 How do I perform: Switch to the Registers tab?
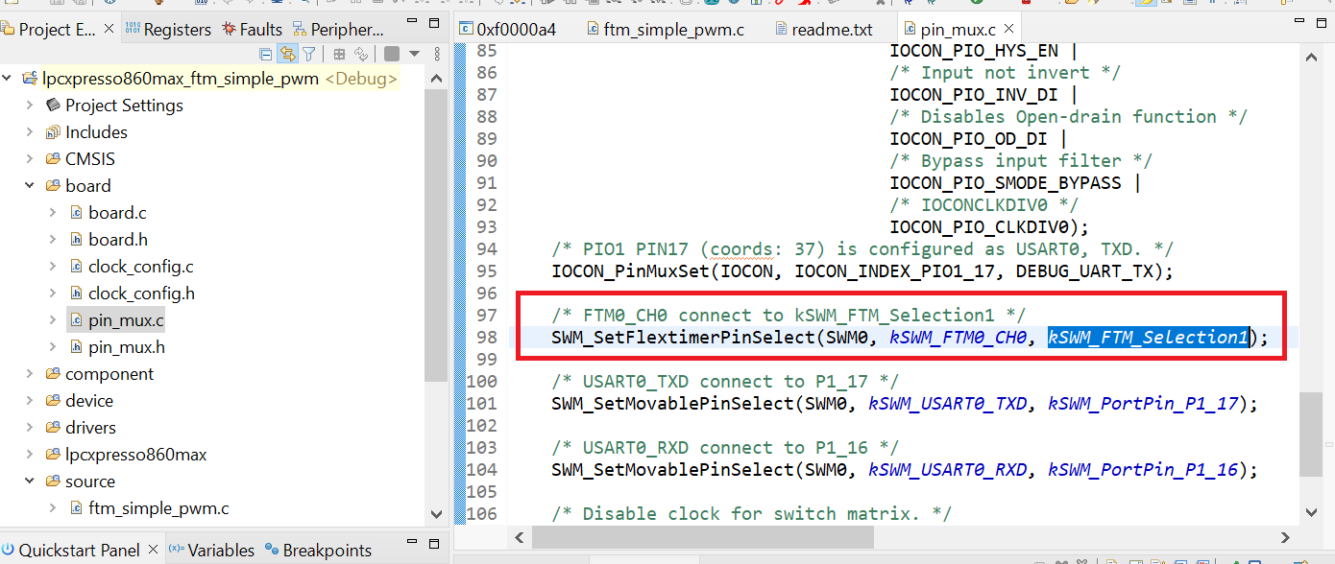click(168, 30)
